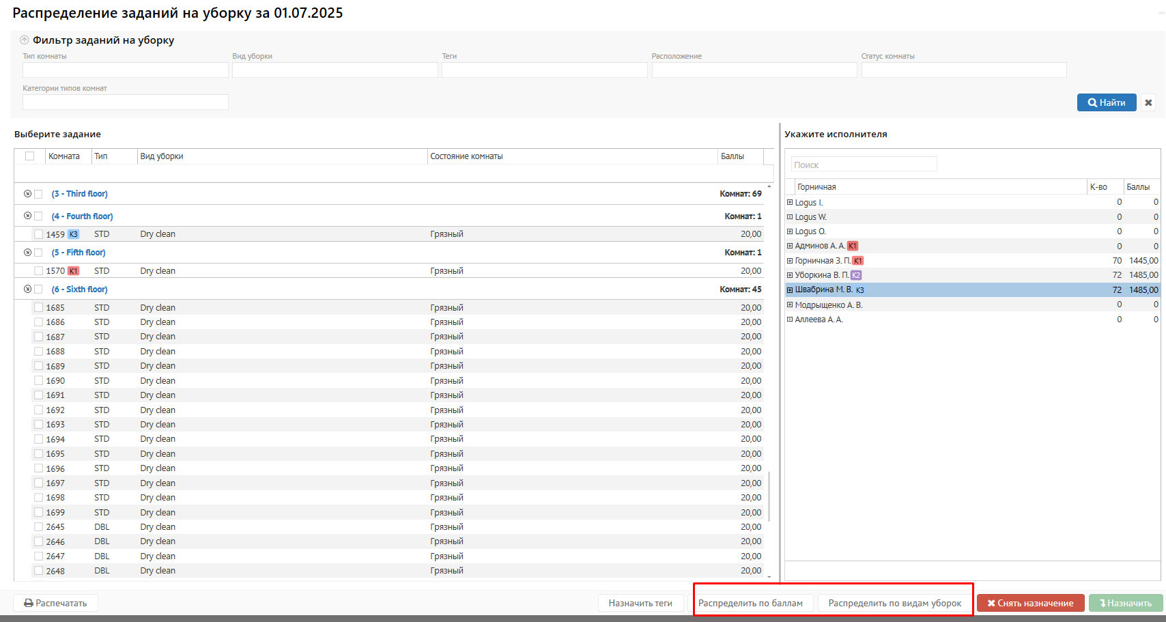
Task: Sort by Состояние комнаты column header
Action: (466, 156)
